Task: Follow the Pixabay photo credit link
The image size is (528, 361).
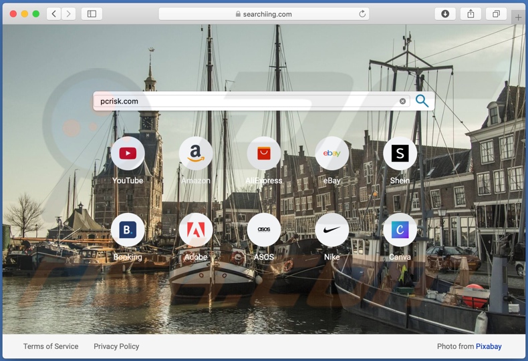Action: click(x=489, y=346)
